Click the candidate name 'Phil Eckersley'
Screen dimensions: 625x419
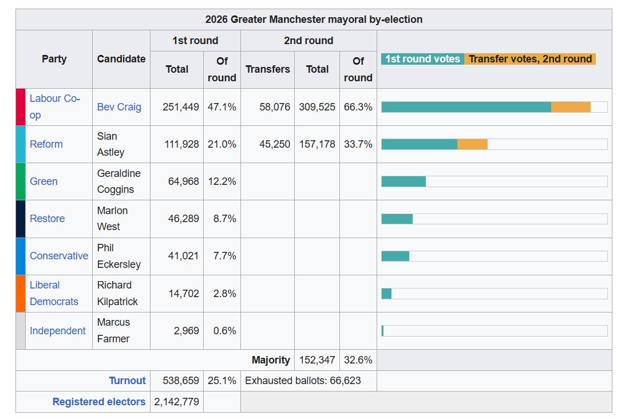(119, 256)
